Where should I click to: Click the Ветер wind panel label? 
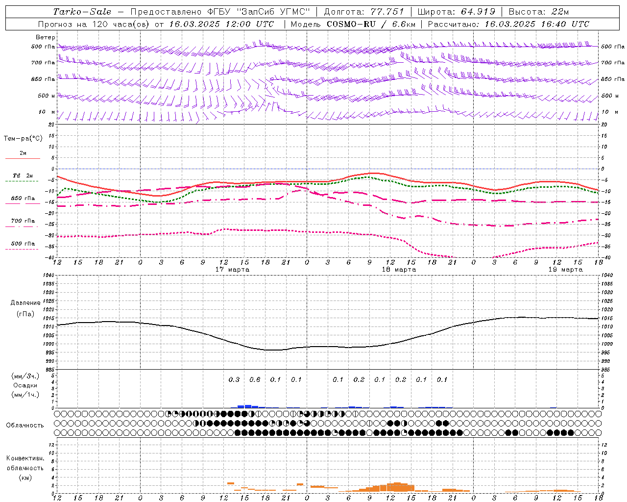click(46, 37)
